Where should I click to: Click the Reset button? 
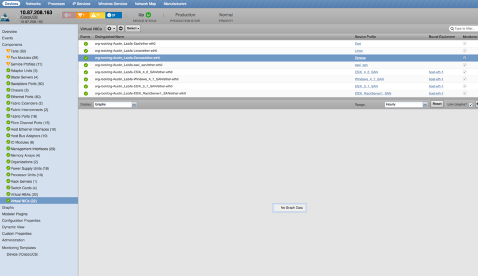pyautogui.click(x=437, y=104)
